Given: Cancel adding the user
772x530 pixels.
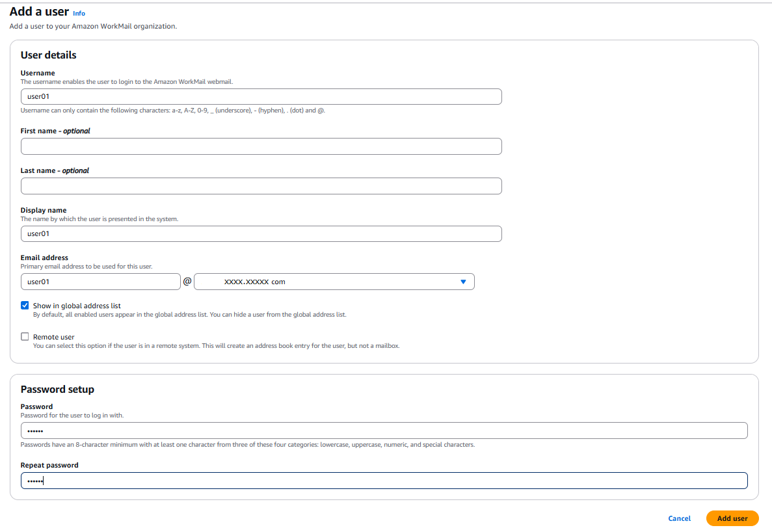Looking at the screenshot, I should 680,518.
